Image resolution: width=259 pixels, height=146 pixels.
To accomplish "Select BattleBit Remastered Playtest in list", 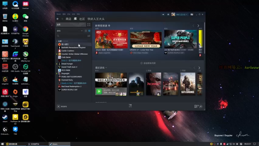I will pos(73,47).
